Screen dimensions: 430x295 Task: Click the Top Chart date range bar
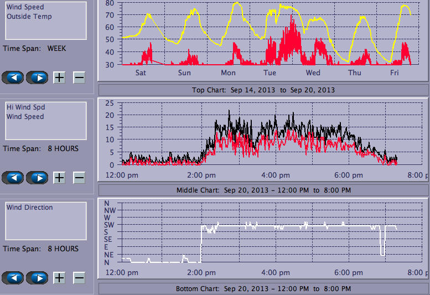(263, 90)
